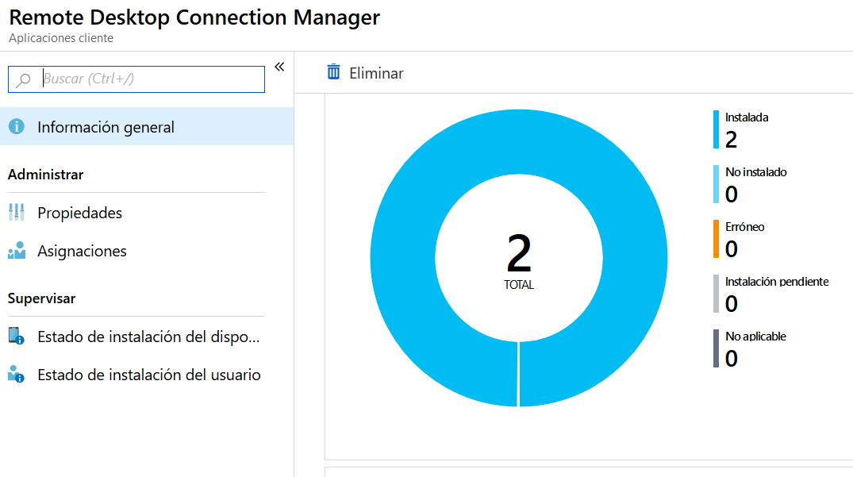Click the Eliminar button label
The image size is (853, 477).
tap(376, 74)
